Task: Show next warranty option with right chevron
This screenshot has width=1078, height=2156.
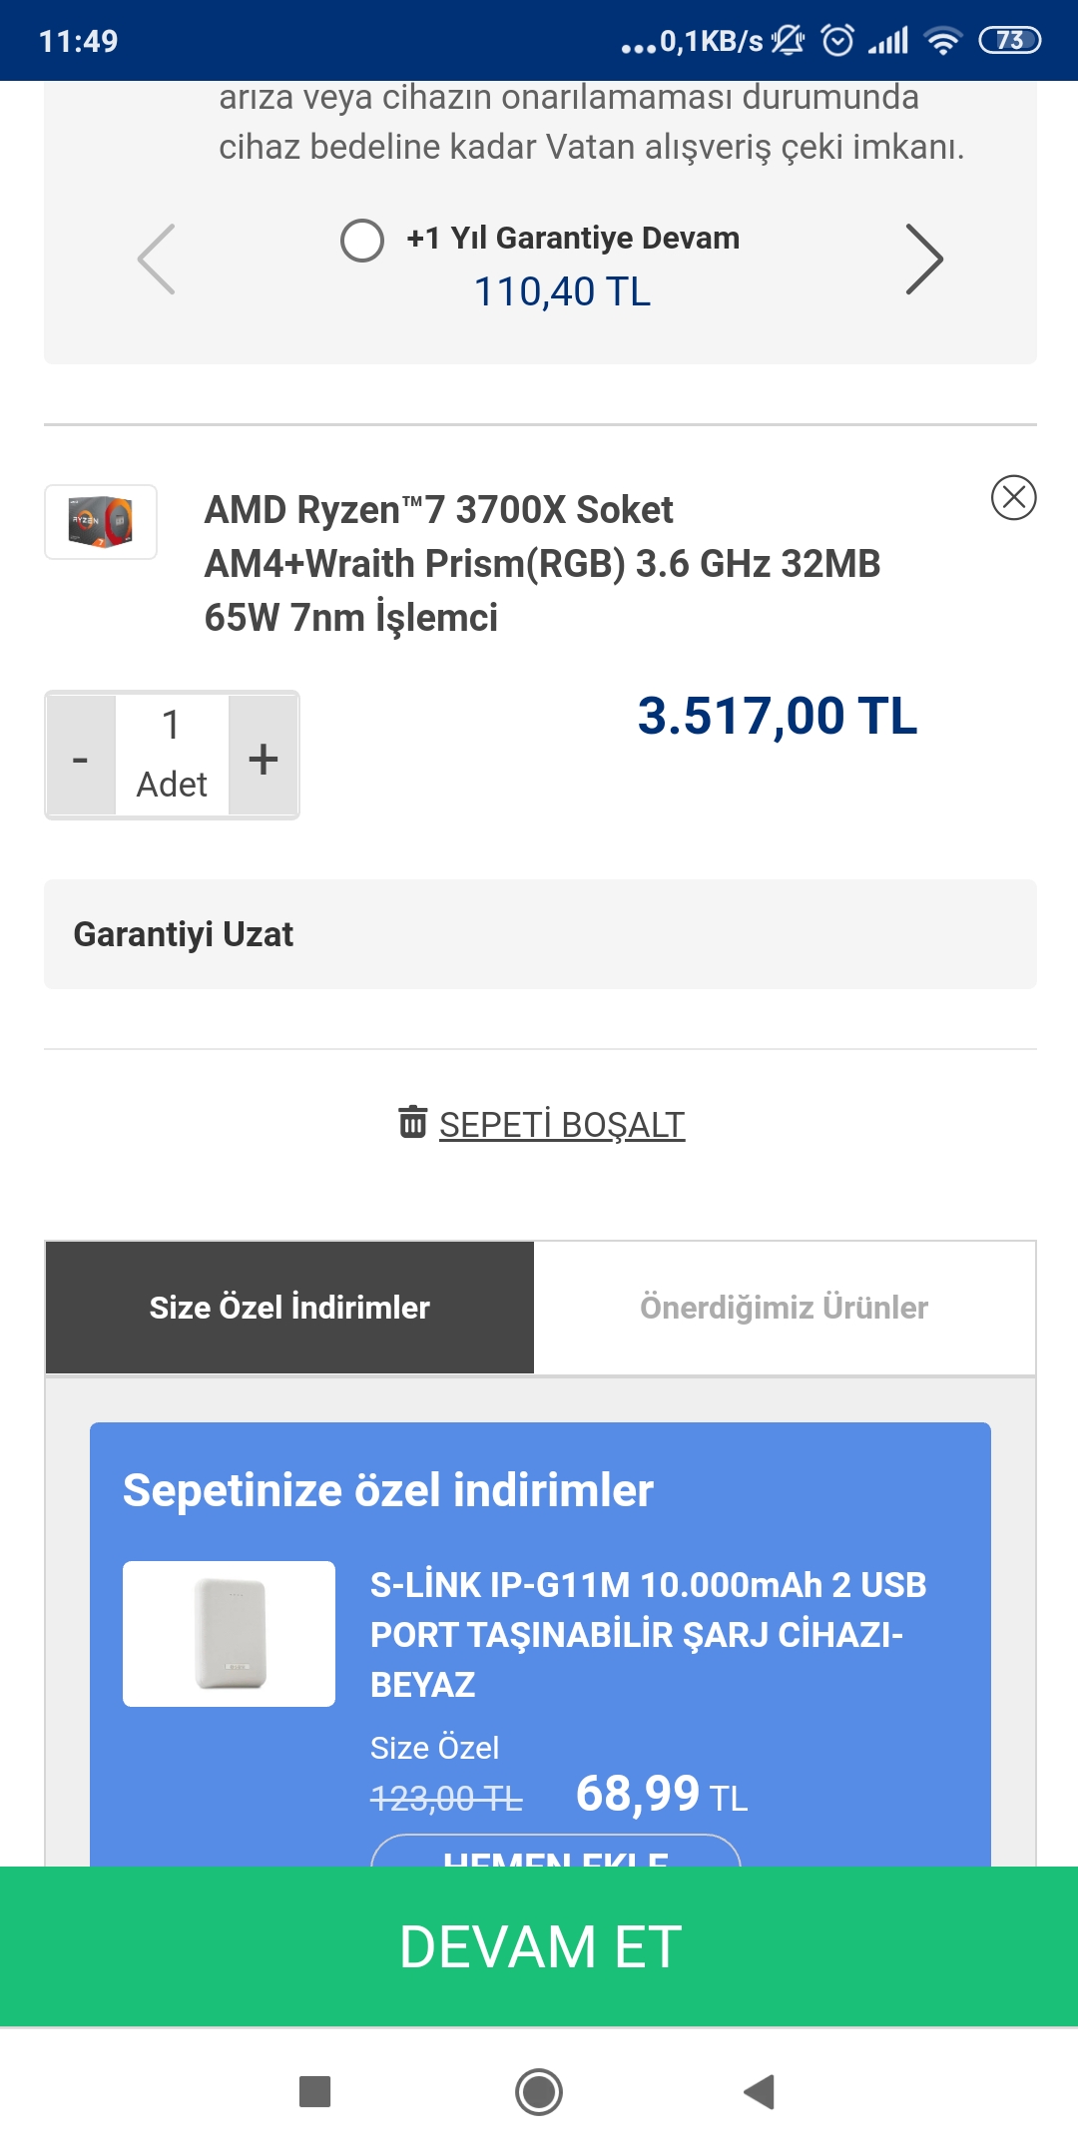Action: (923, 259)
